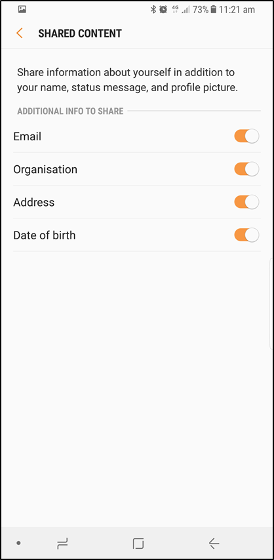The width and height of the screenshot is (274, 560).
Task: Tap the back arrow in navigation bar
Action: point(214,544)
